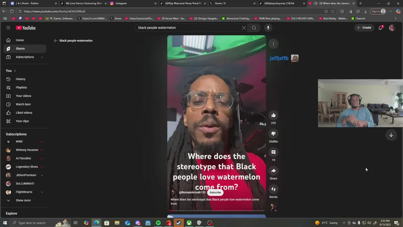Remix this short
This screenshot has width=403, height=227.
tap(274, 189)
